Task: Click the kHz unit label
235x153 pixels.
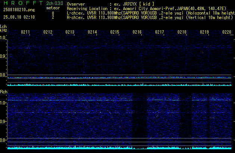Action: click(x=3, y=30)
